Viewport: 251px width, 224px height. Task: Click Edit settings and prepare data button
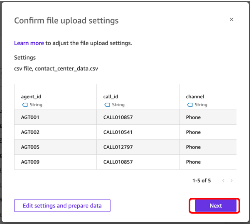tap(62, 206)
